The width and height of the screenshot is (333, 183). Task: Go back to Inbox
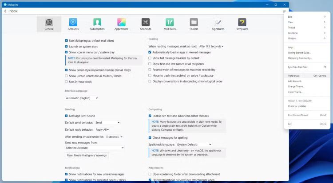coord(11,11)
